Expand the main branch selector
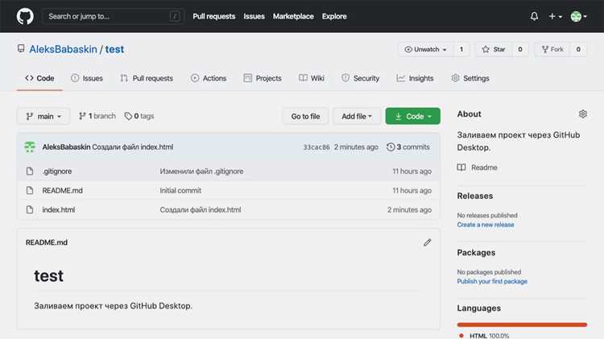 (x=43, y=116)
